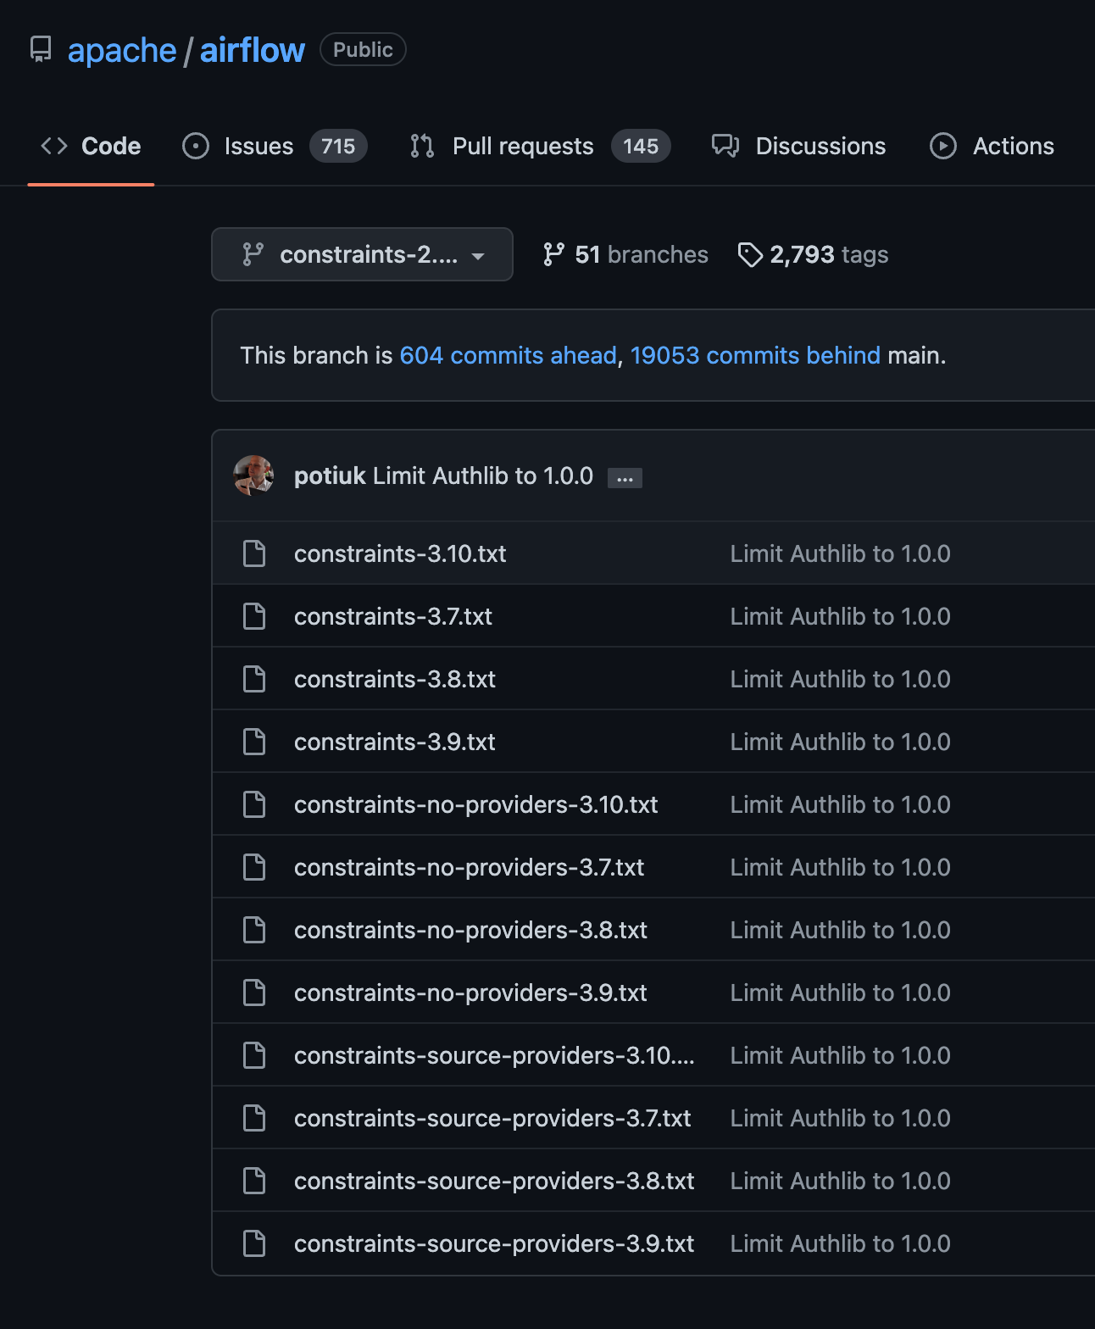This screenshot has height=1329, width=1095.
Task: Open constraints-no-providers-3.7.txt file
Action: coord(470,867)
